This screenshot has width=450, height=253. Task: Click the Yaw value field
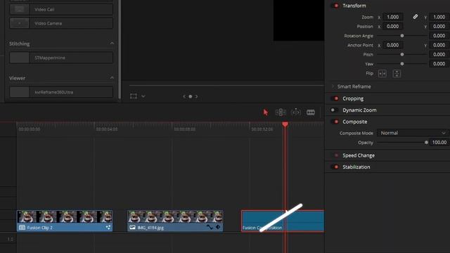pyautogui.click(x=439, y=64)
